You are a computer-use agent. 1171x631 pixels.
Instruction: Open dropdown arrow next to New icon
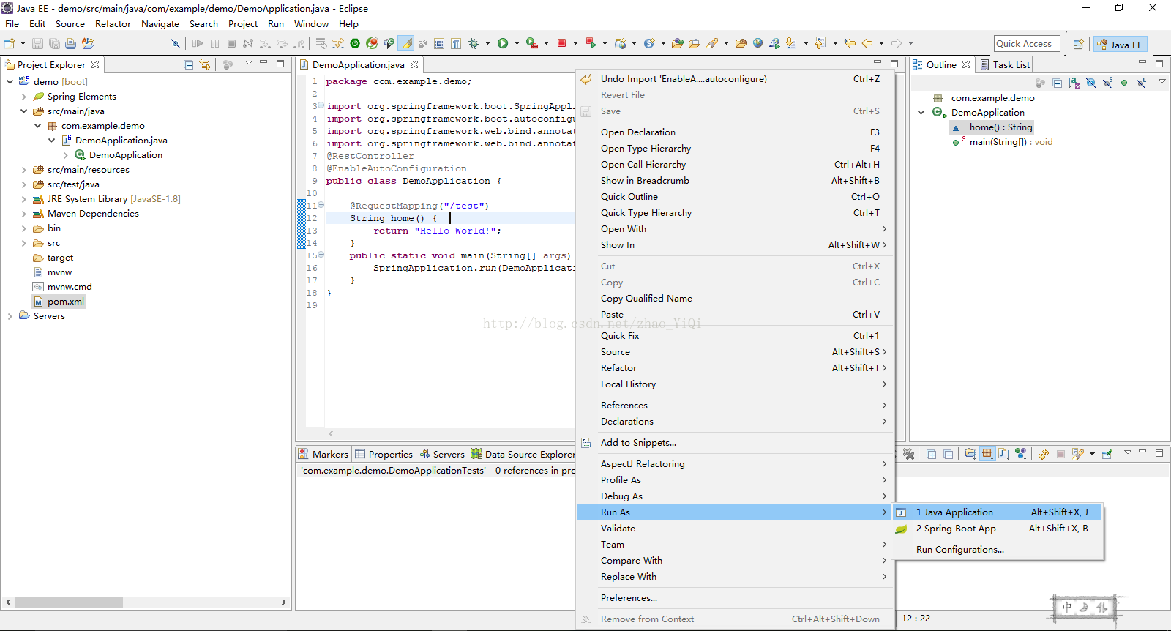23,43
